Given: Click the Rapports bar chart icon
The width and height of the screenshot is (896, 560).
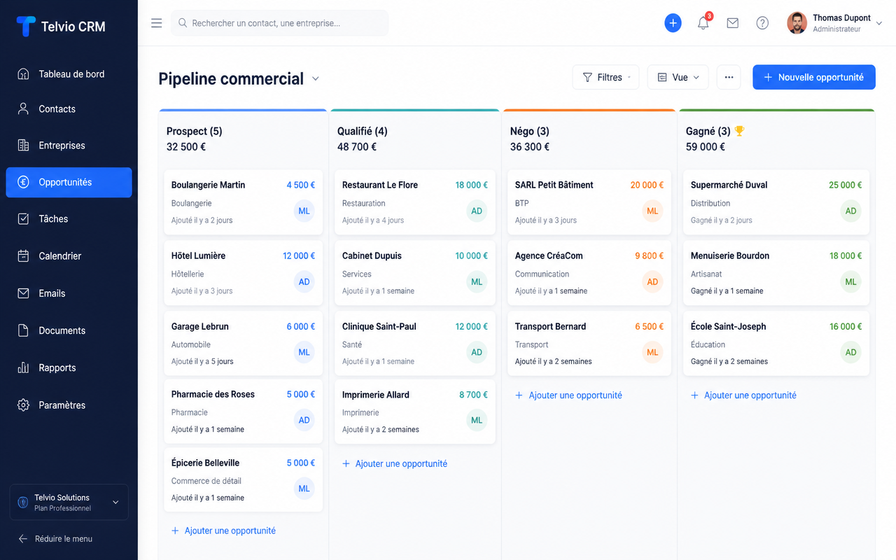Looking at the screenshot, I should pyautogui.click(x=23, y=367).
